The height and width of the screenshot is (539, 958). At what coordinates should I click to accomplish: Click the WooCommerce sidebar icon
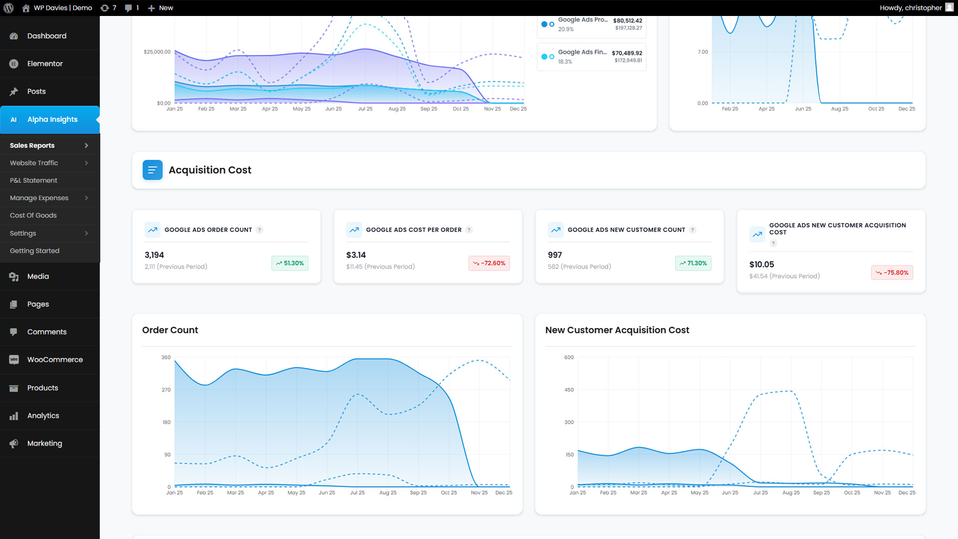(x=14, y=360)
